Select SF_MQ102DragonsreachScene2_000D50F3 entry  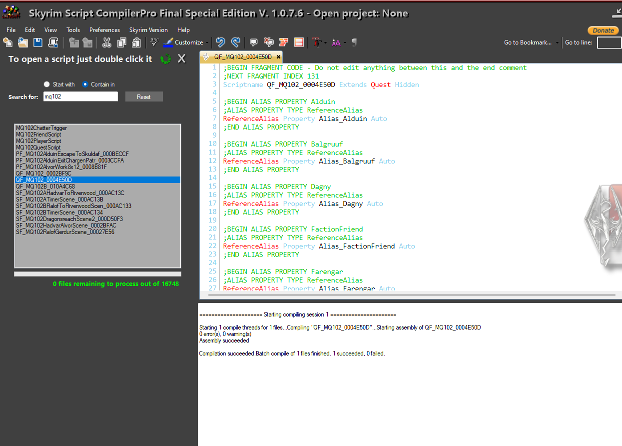coord(97,219)
